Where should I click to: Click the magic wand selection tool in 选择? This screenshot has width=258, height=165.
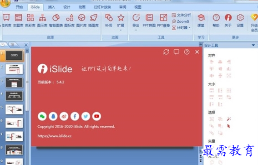click(229, 119)
